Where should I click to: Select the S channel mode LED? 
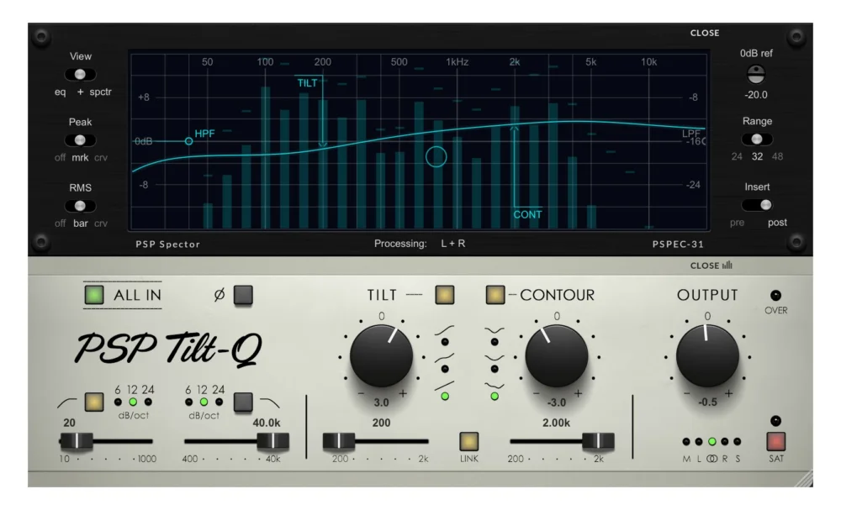point(738,441)
